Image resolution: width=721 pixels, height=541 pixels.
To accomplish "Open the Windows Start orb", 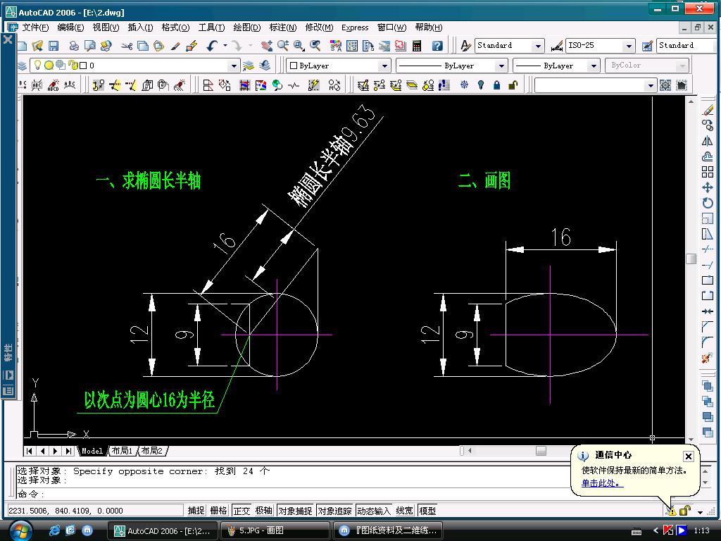I will pyautogui.click(x=20, y=530).
